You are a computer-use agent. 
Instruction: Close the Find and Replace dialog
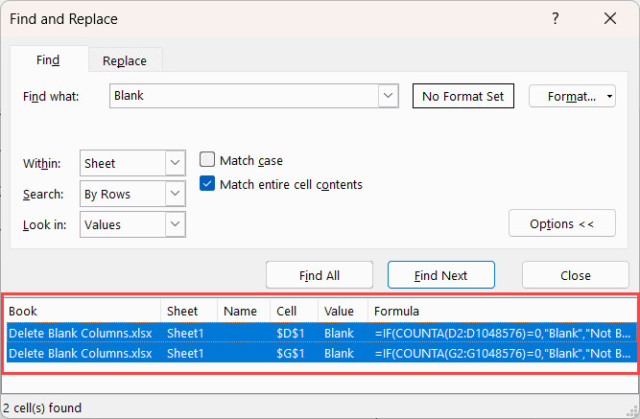(610, 17)
